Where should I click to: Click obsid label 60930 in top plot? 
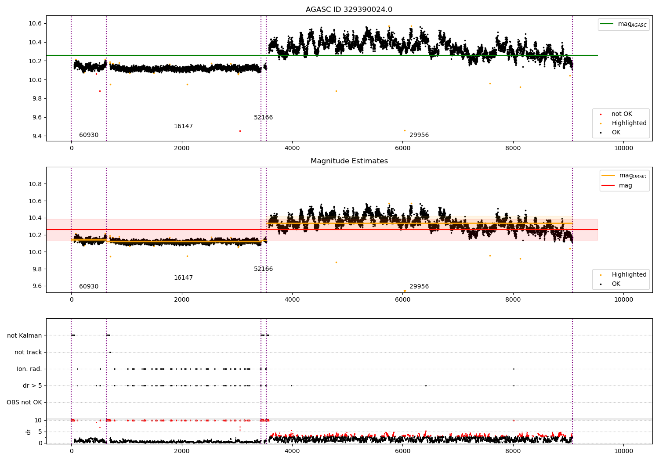(x=89, y=135)
